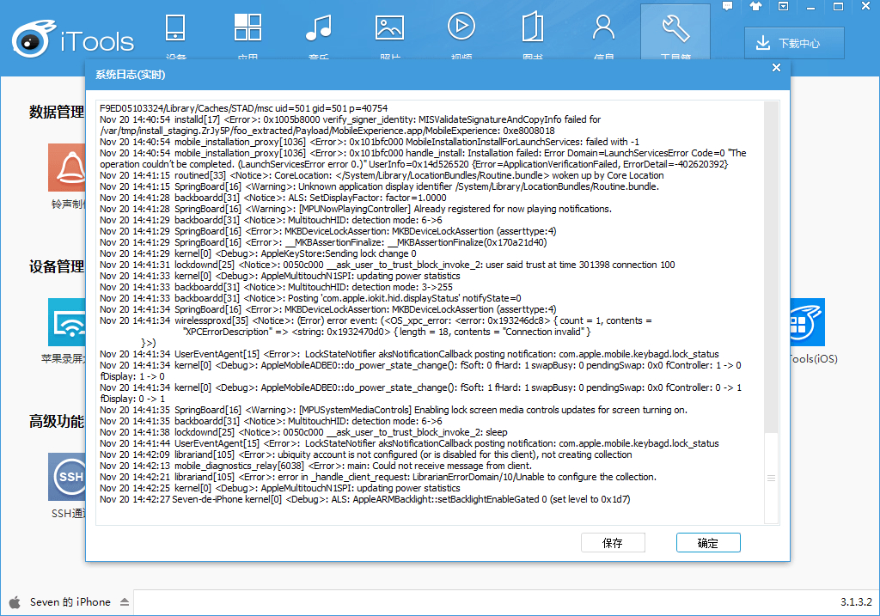Open the iTools(iOS) icon behind the dialog
The image size is (880, 616).
click(807, 322)
